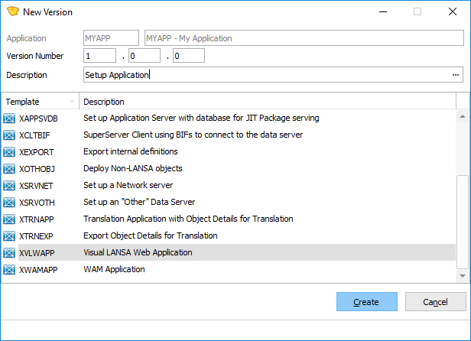This screenshot has width=471, height=341.
Task: Click the scroll down arrow of template list
Action: tap(463, 274)
